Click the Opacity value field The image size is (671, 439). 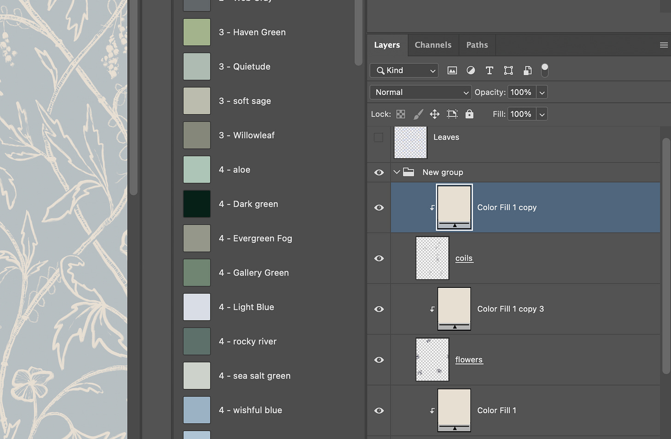tap(522, 92)
